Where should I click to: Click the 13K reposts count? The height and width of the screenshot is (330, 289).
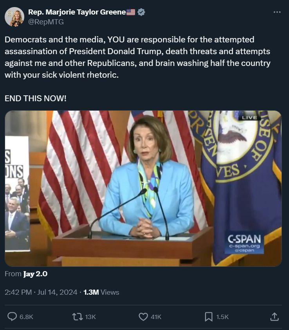coord(90,317)
